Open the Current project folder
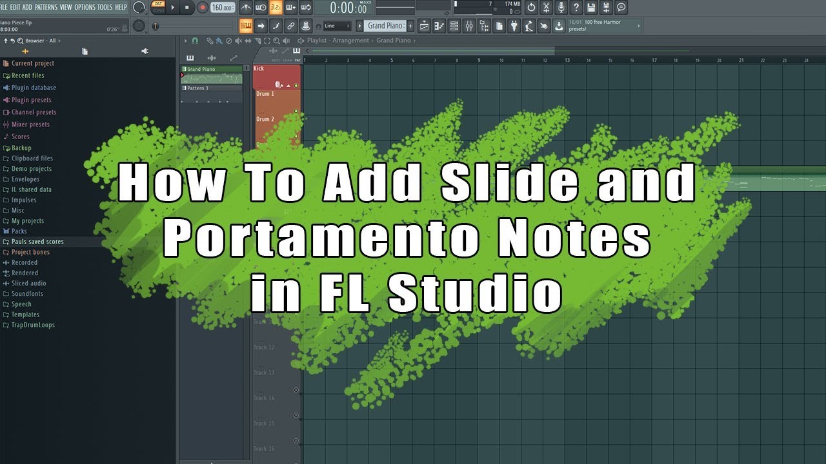 coord(33,63)
